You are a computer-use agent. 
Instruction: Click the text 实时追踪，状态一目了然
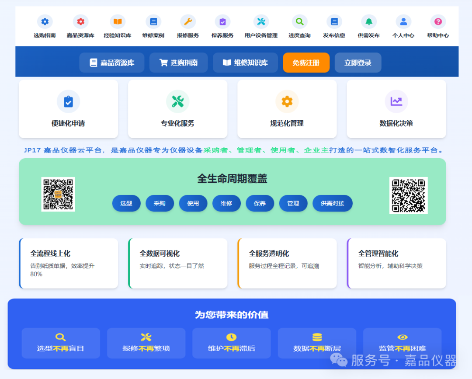point(172,266)
